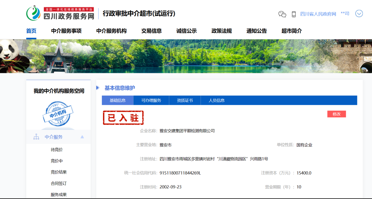Open the WeChat icon in header

[282, 14]
